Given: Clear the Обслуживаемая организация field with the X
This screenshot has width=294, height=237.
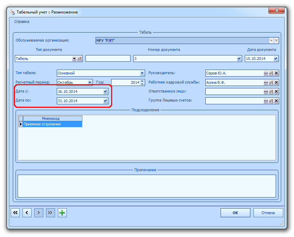Looking at the screenshot, I should click(276, 40).
